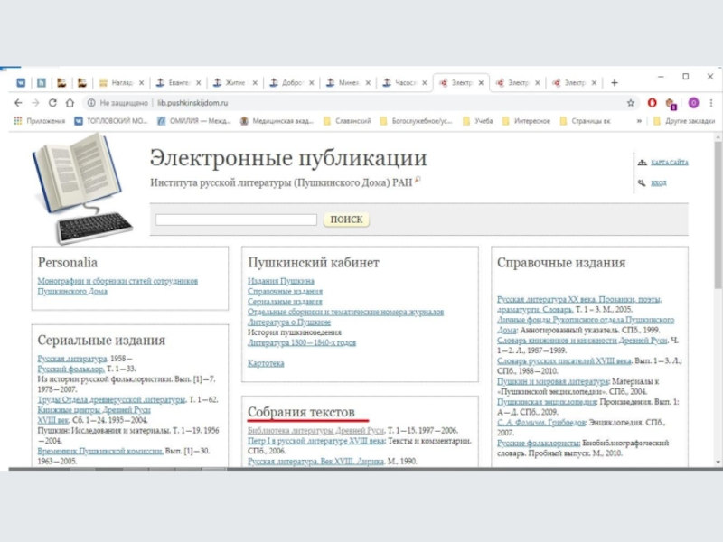This screenshot has height=542, width=723.
Task: Open the Издания Пушкина link
Action: click(x=281, y=281)
